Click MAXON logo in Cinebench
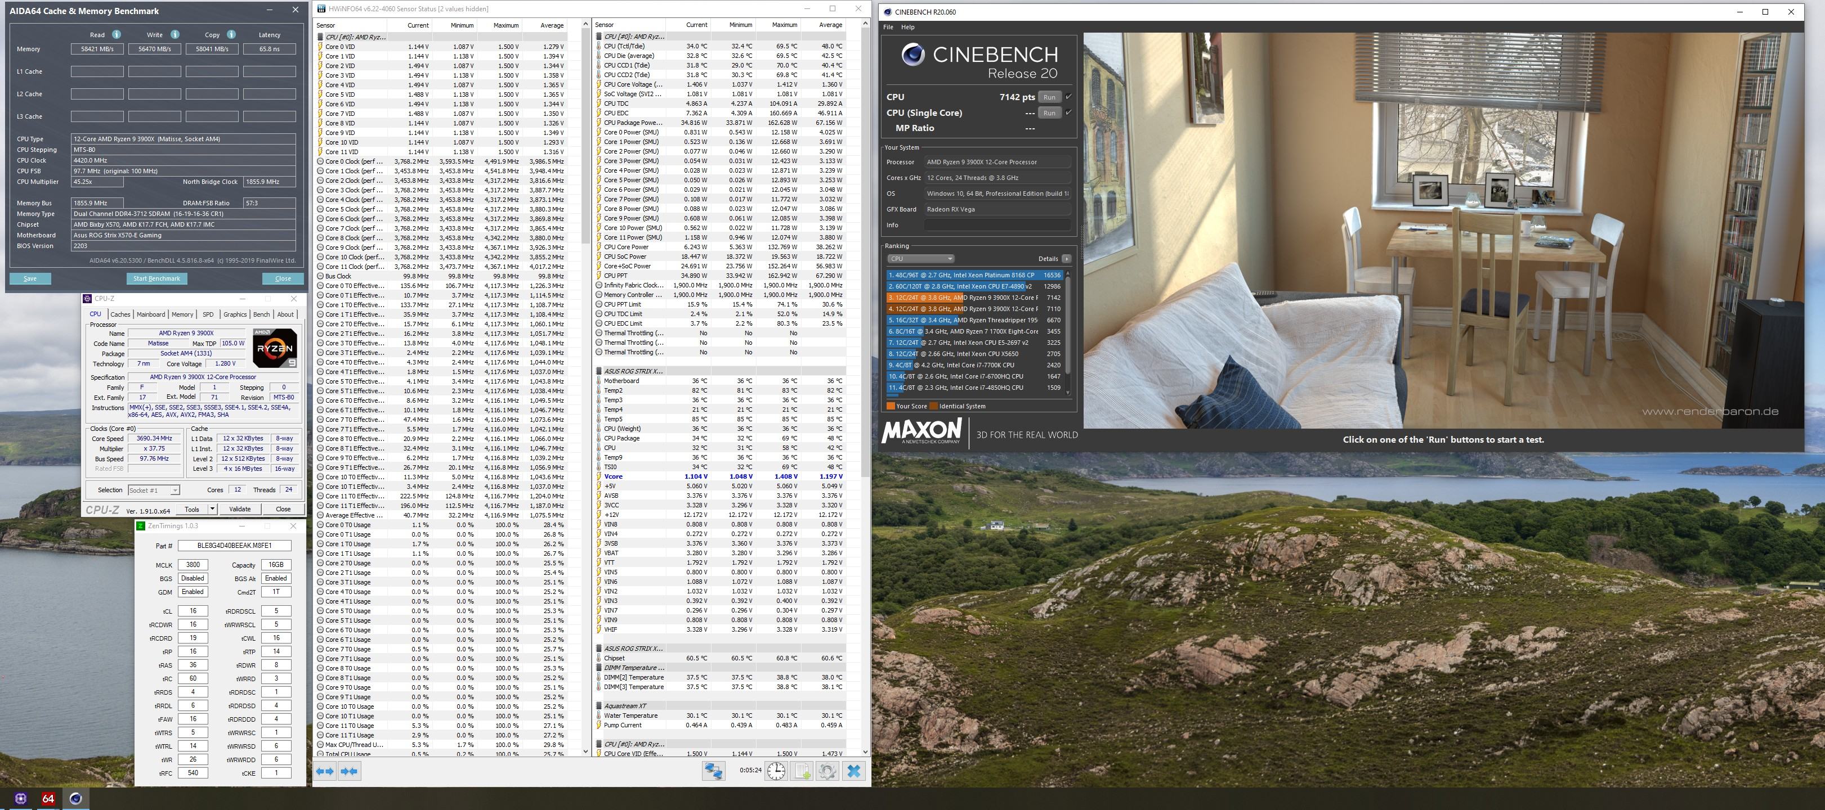 pyautogui.click(x=921, y=430)
